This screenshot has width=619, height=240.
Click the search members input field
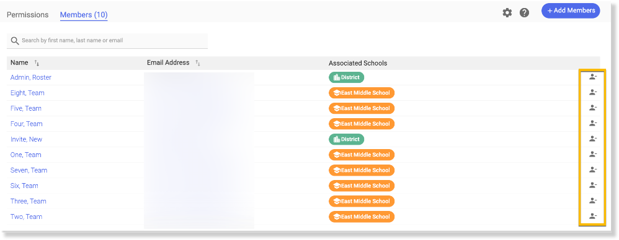click(x=107, y=41)
